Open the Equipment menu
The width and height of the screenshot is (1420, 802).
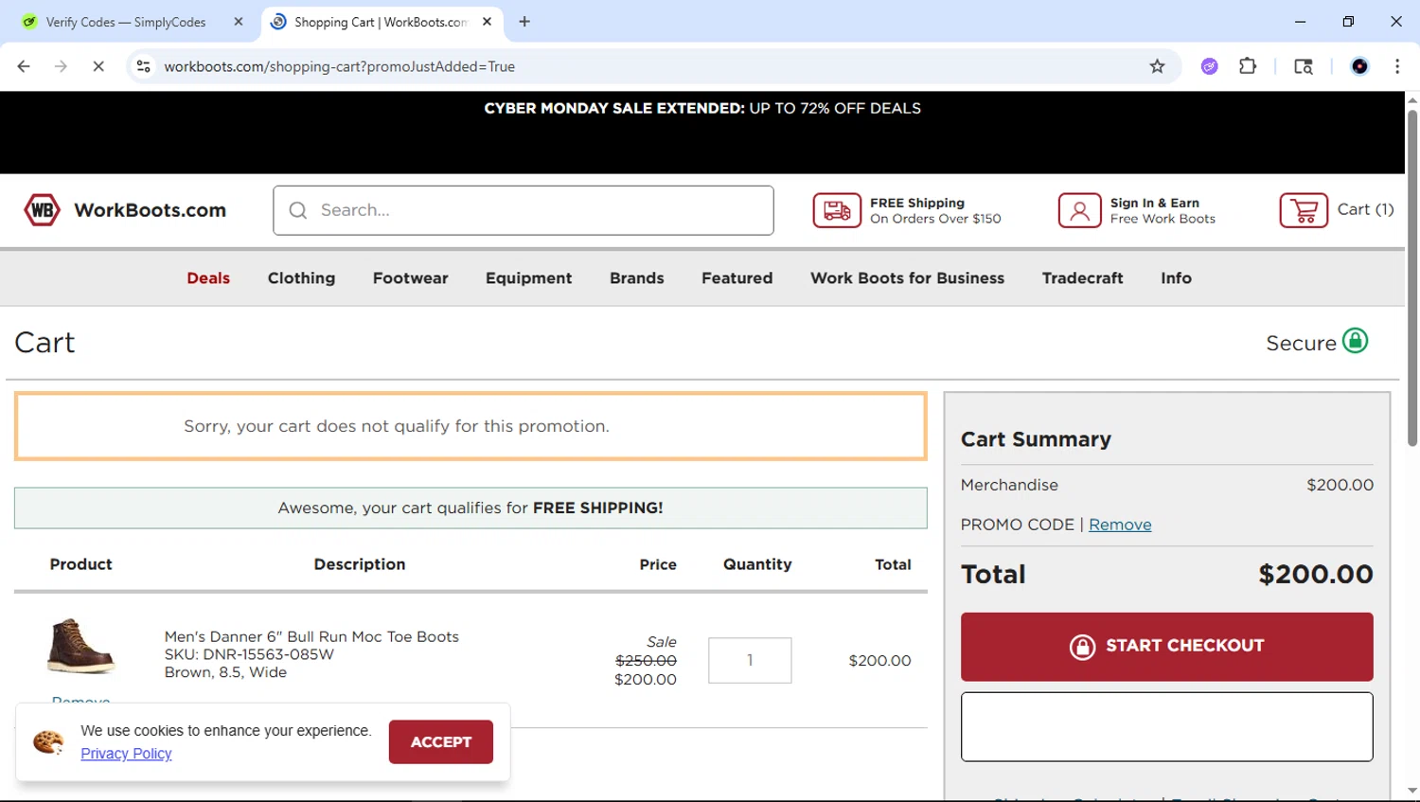click(x=528, y=278)
